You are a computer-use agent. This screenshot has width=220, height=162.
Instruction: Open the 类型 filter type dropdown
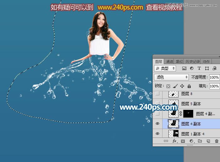coord(166,68)
